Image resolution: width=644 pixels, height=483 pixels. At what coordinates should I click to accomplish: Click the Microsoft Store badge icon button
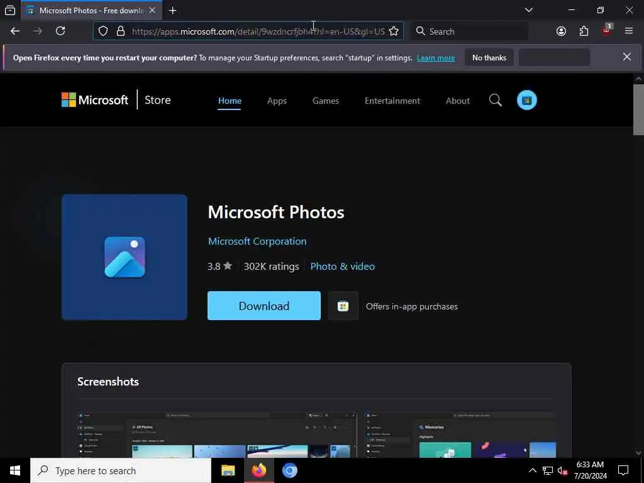[343, 306]
